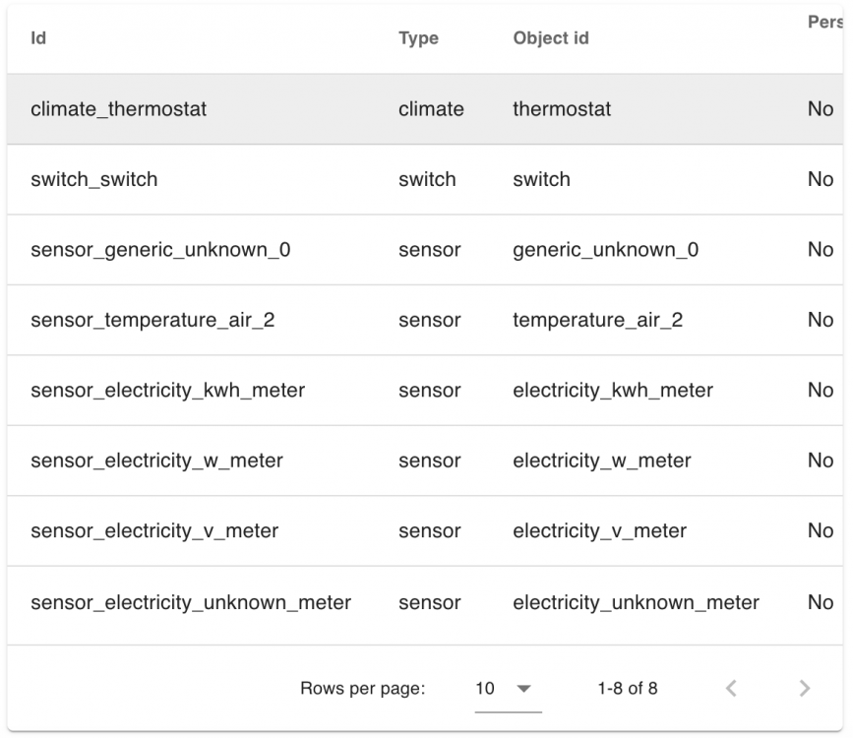This screenshot has height=738, width=853.
Task: Open the sensor_electricity_unknown_meter row
Action: coord(191,602)
